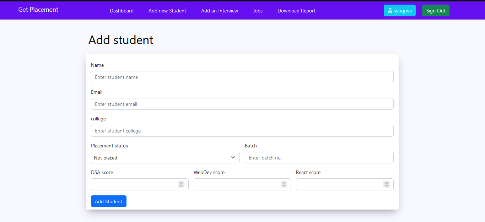Expand the Placement status dropdown
The height and width of the screenshot is (222, 485).
165,158
